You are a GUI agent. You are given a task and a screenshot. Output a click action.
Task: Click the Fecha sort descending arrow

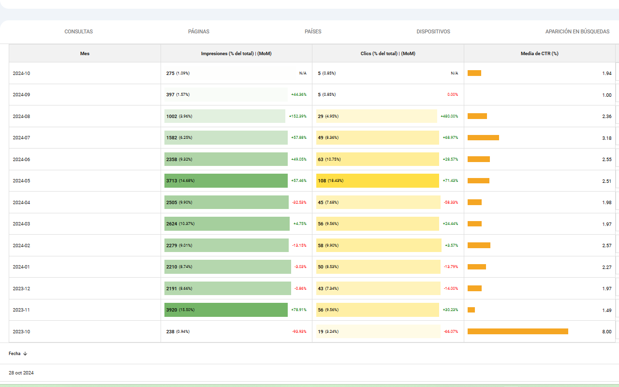click(25, 354)
